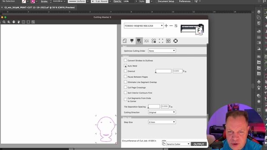267x150 pixels.
Task: Open the Uniform variable width profile dropdown
Action: point(88,1)
